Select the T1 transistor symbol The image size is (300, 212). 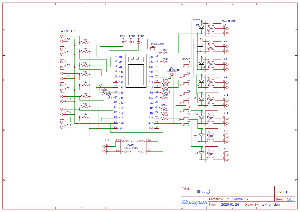(x=186, y=65)
